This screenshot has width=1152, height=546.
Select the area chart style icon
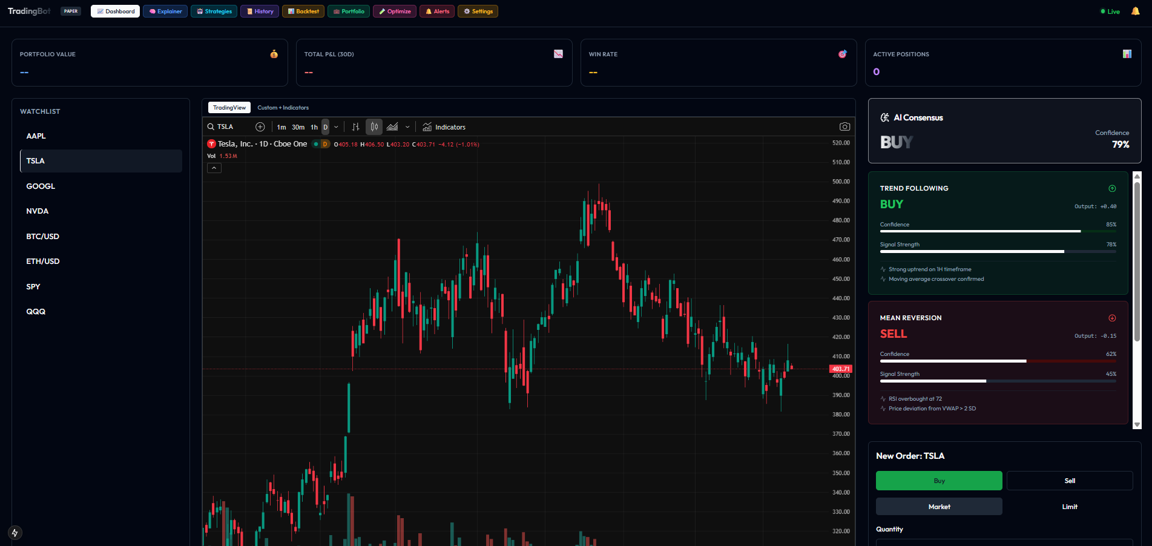[392, 127]
